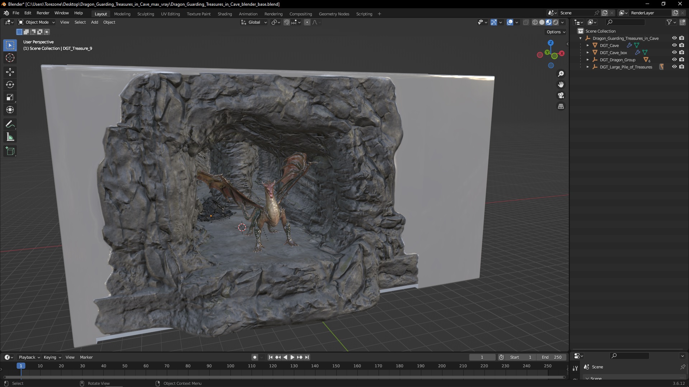
Task: Toggle viewport gizmos display
Action: coord(494,22)
